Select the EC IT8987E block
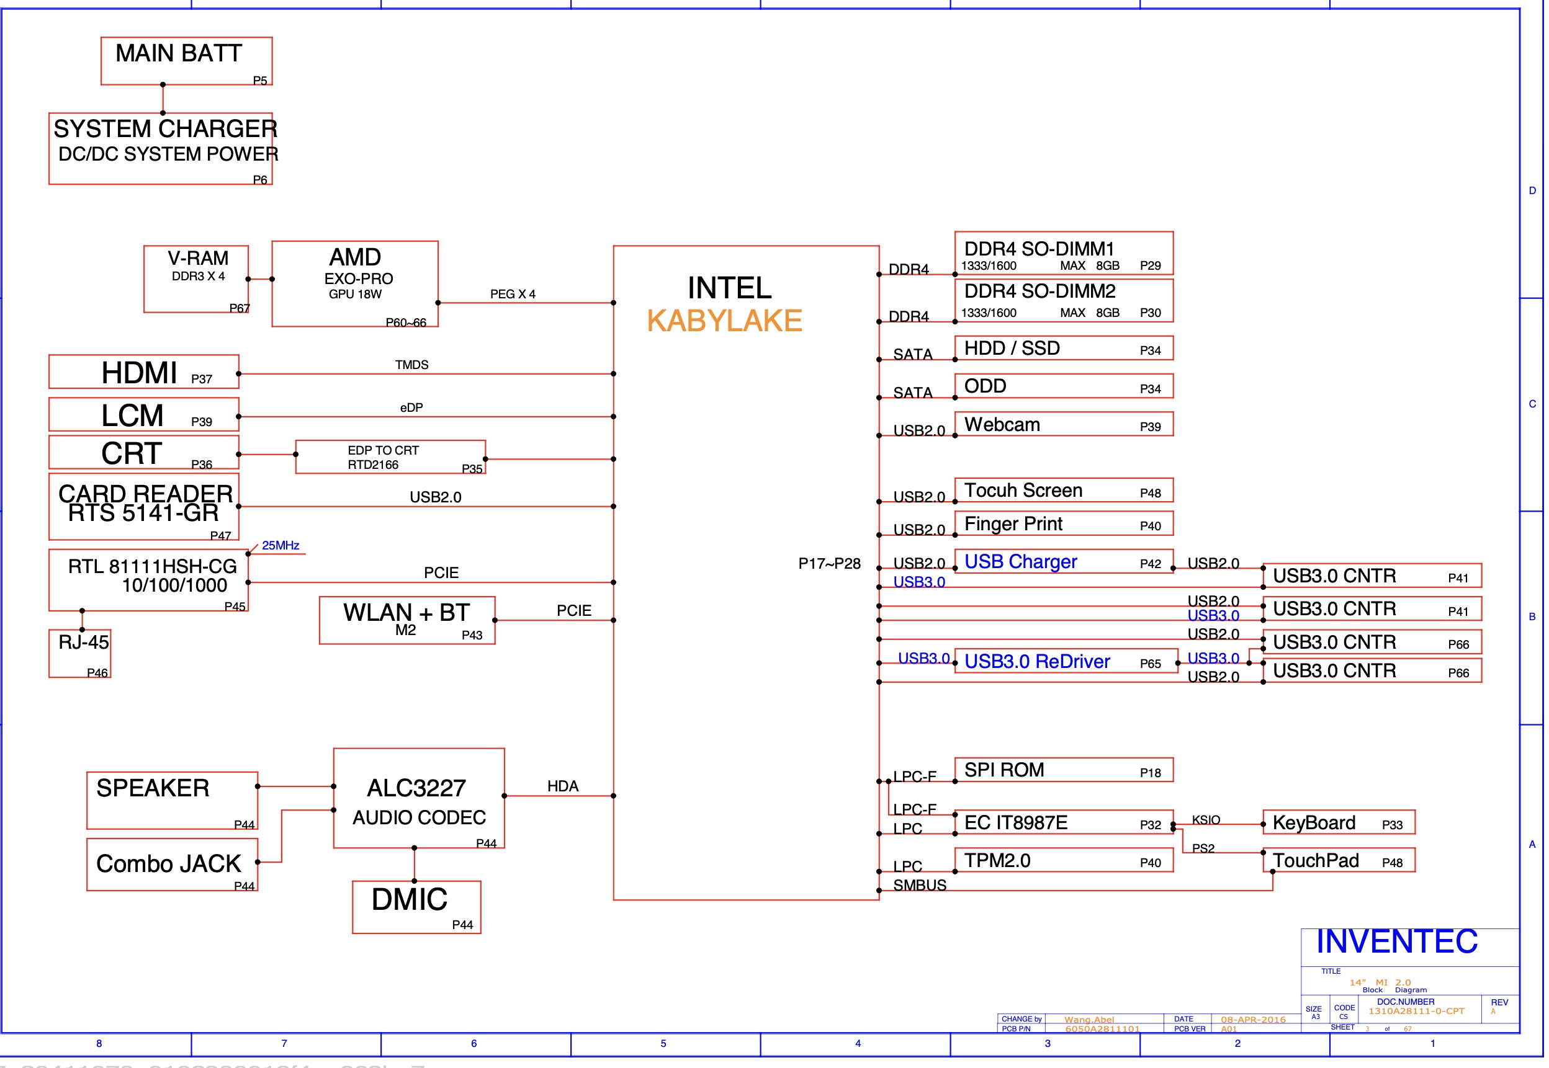The height and width of the screenshot is (1068, 1549). click(x=1064, y=822)
